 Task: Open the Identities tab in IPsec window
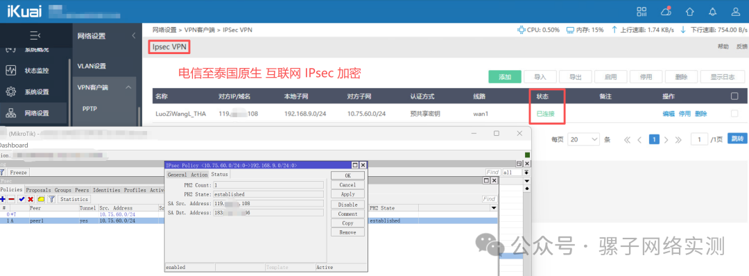107,190
